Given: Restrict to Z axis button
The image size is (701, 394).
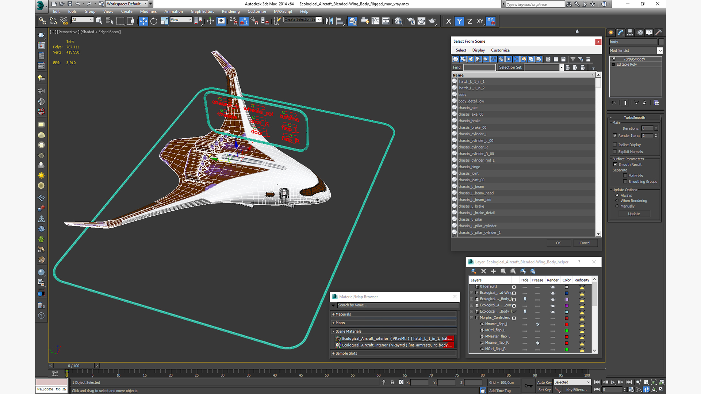Looking at the screenshot, I should (470, 21).
